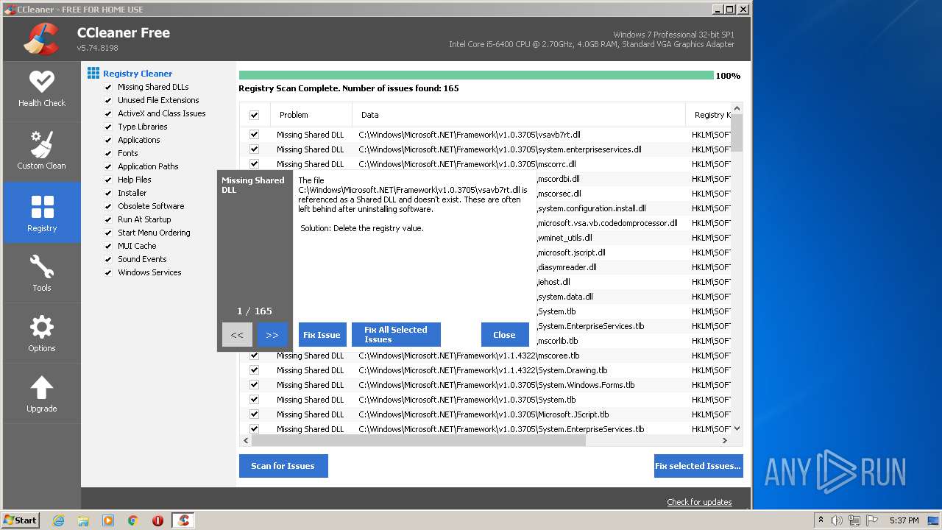
Task: Launch Opera browser from taskbar
Action: point(157,520)
